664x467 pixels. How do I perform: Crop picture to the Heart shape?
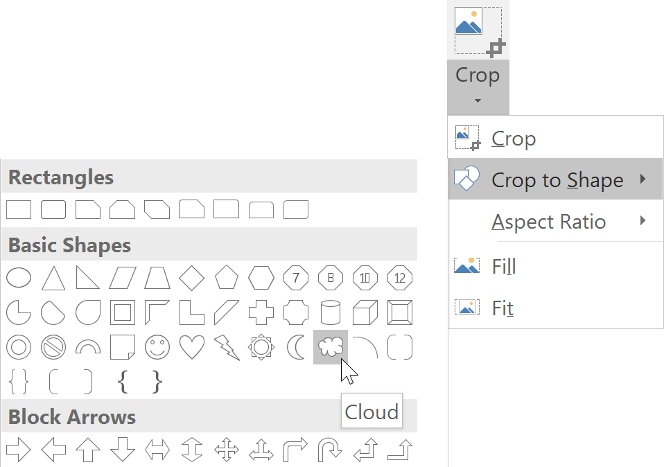click(x=191, y=346)
